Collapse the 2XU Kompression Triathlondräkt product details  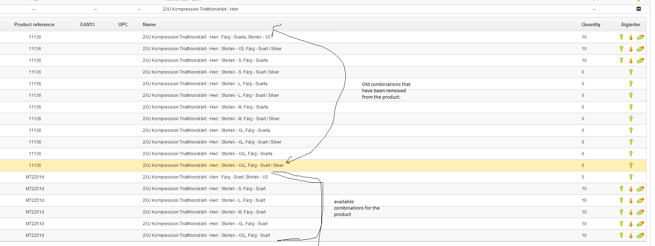click(639, 9)
